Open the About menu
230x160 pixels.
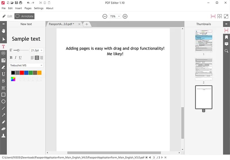[x=50, y=8]
